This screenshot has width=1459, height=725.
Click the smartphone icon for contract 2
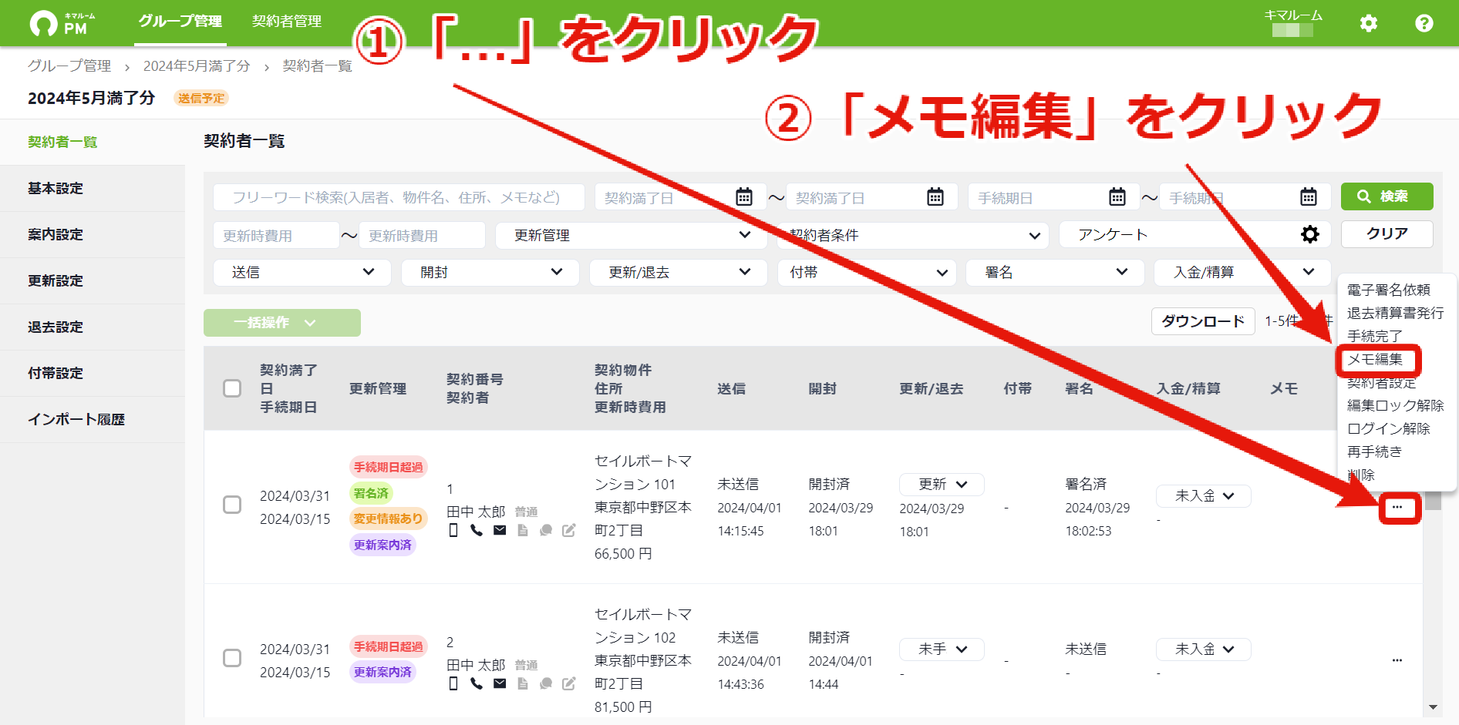pyautogui.click(x=453, y=683)
